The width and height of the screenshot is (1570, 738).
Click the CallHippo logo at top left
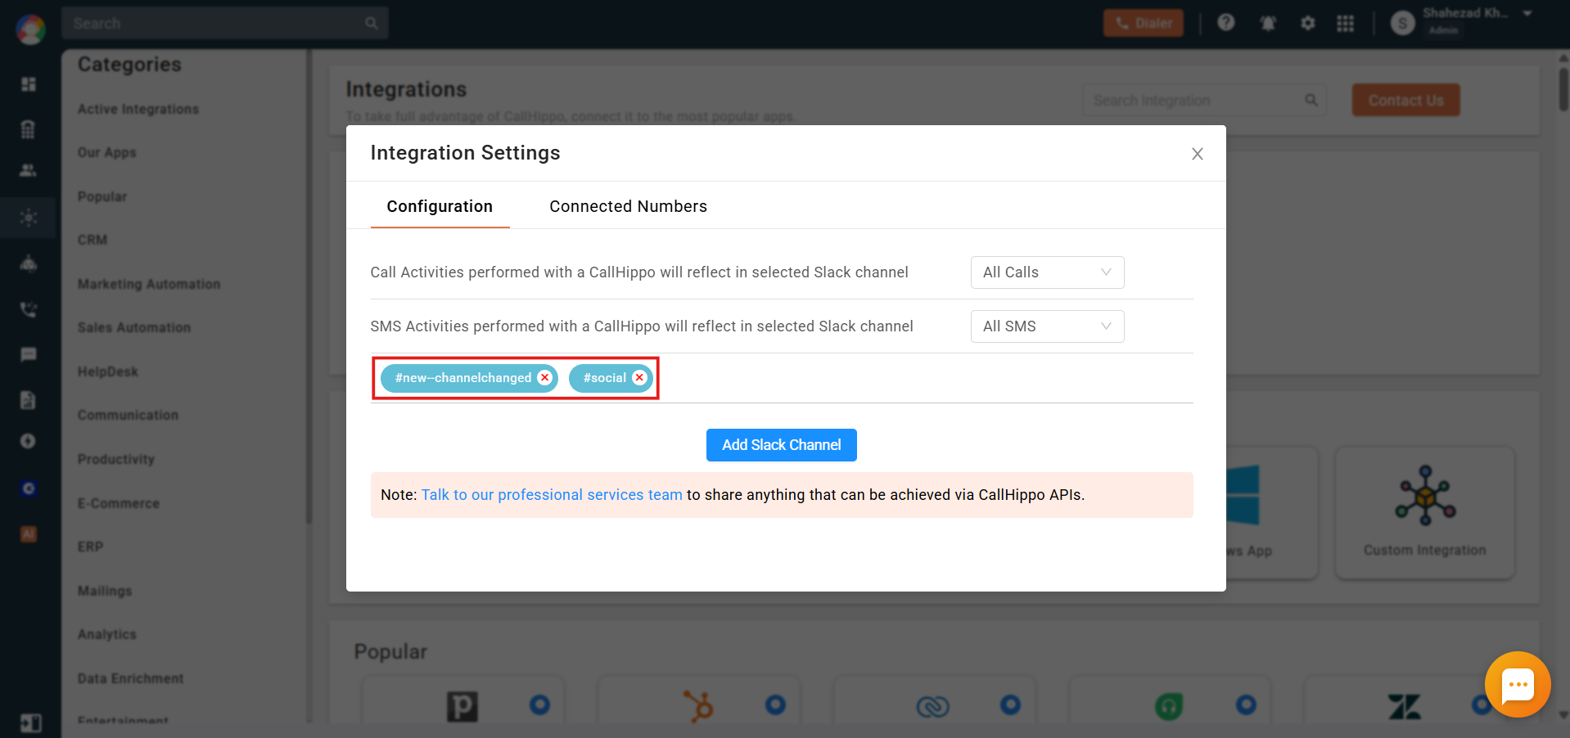30,29
